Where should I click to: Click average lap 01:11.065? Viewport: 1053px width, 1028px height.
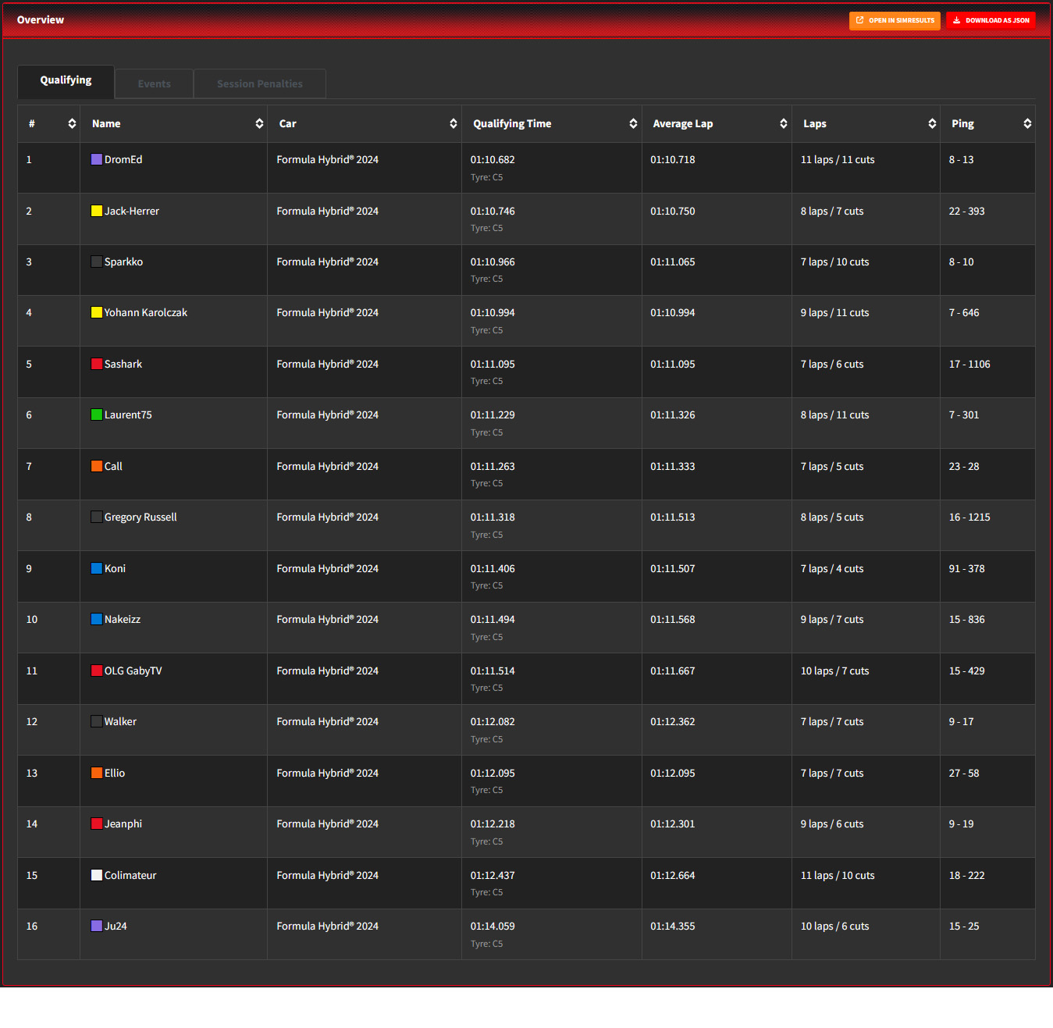point(673,261)
